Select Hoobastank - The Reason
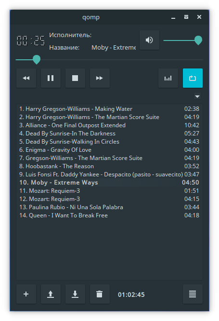The height and width of the screenshot is (321, 219). (x=109, y=166)
